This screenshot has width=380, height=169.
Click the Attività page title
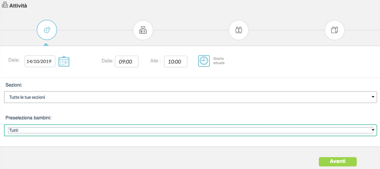pos(18,6)
